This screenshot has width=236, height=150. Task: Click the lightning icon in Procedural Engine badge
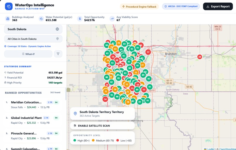point(124,6)
